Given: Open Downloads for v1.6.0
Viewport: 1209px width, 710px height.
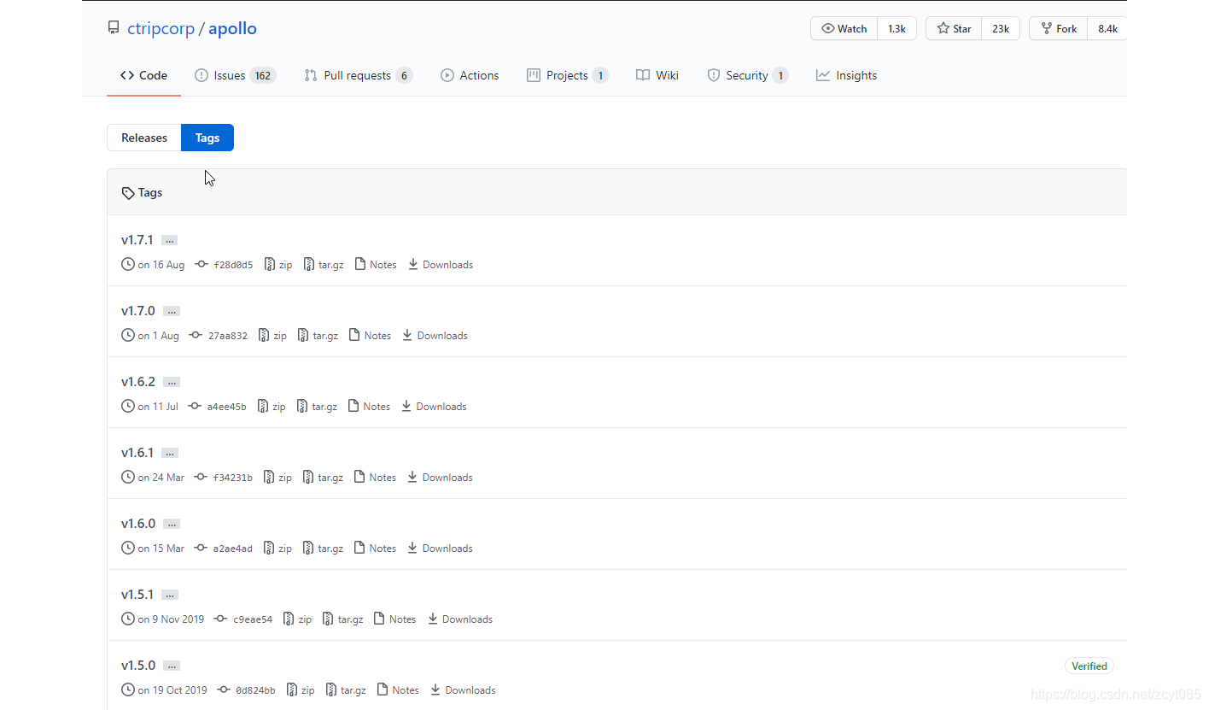Looking at the screenshot, I should (x=441, y=549).
